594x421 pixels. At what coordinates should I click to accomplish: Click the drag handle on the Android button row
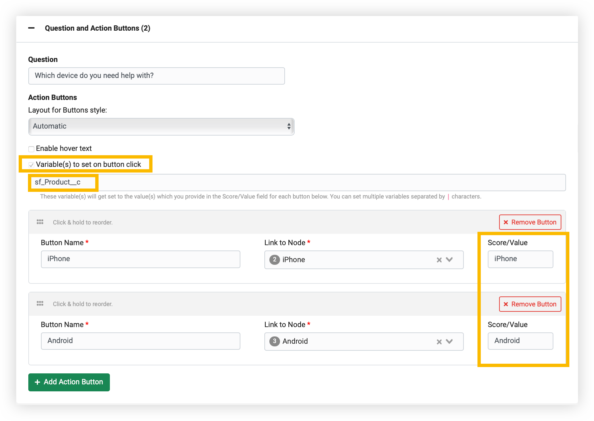pyautogui.click(x=40, y=303)
